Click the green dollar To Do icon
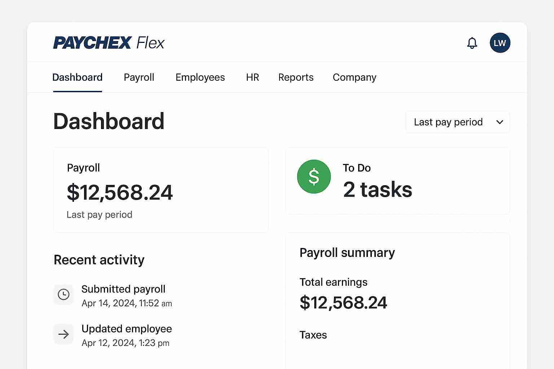This screenshot has width=554, height=369. tap(314, 177)
